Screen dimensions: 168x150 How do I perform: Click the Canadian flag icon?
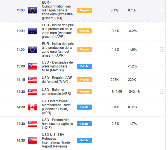tap(32, 107)
